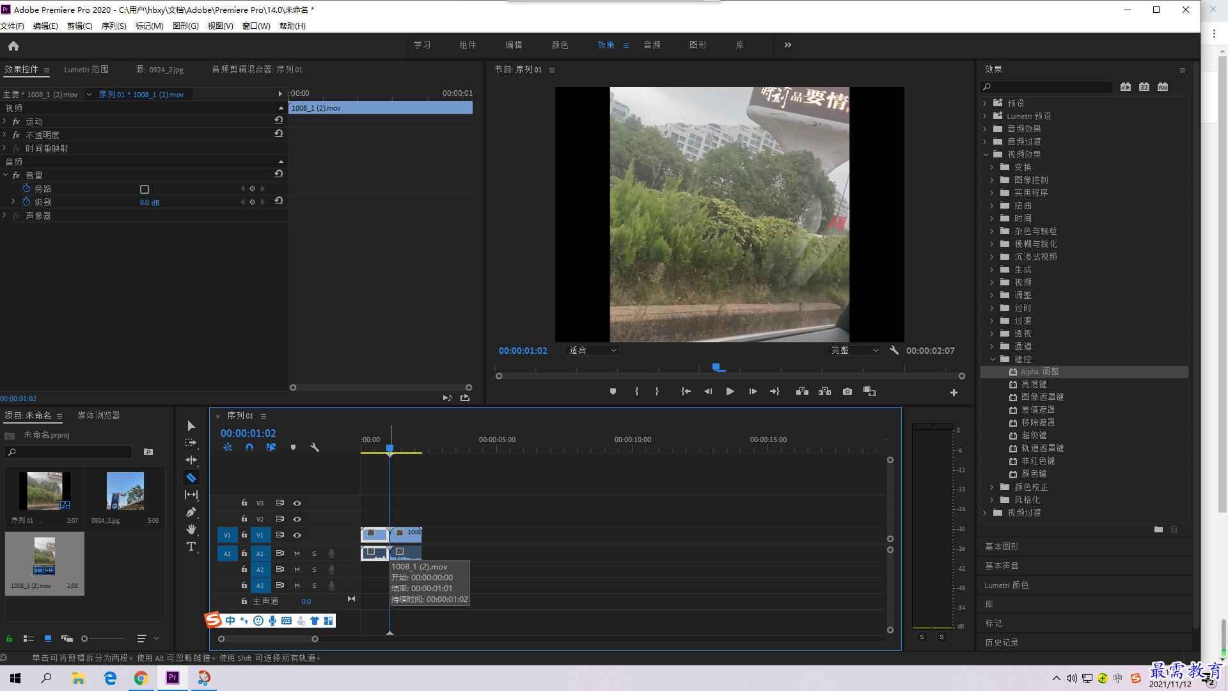Click the Home icon
Screen dimensions: 1228x691
coord(13,45)
